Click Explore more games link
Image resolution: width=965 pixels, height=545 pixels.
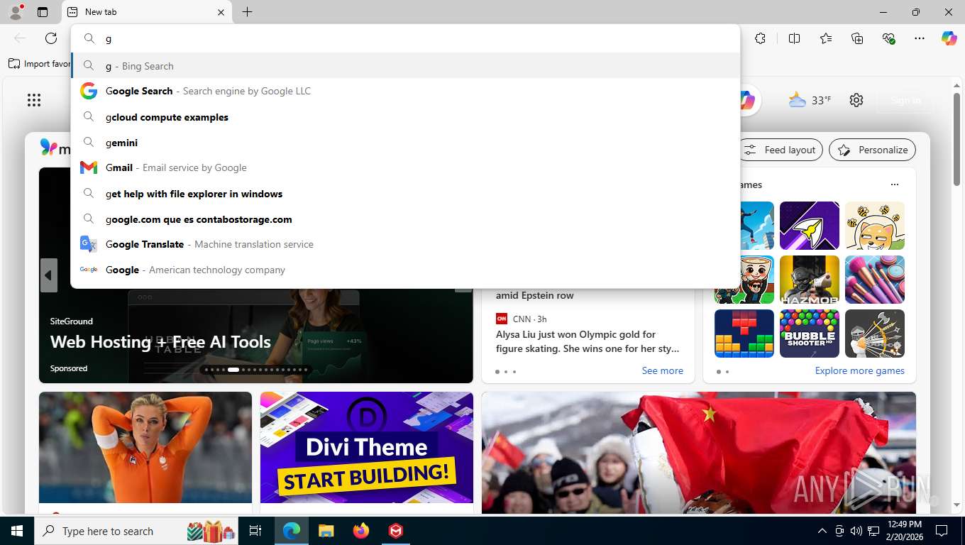859,370
